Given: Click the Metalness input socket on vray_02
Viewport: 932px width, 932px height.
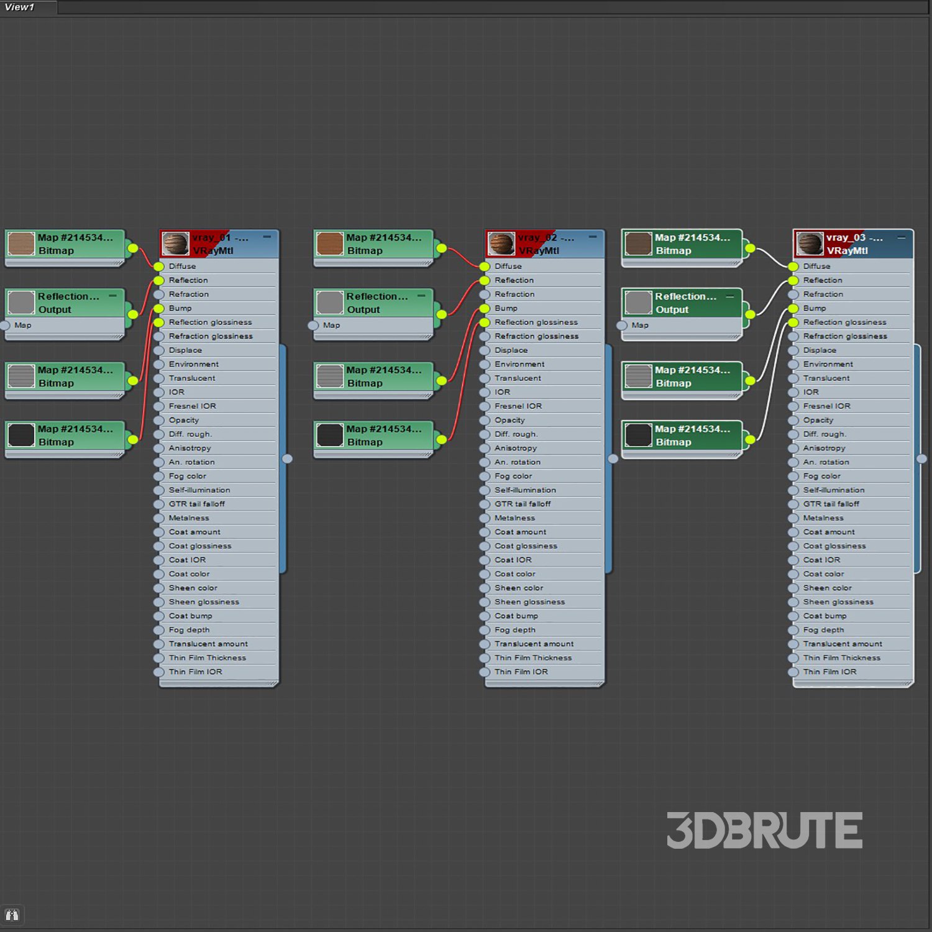Looking at the screenshot, I should 485,518.
